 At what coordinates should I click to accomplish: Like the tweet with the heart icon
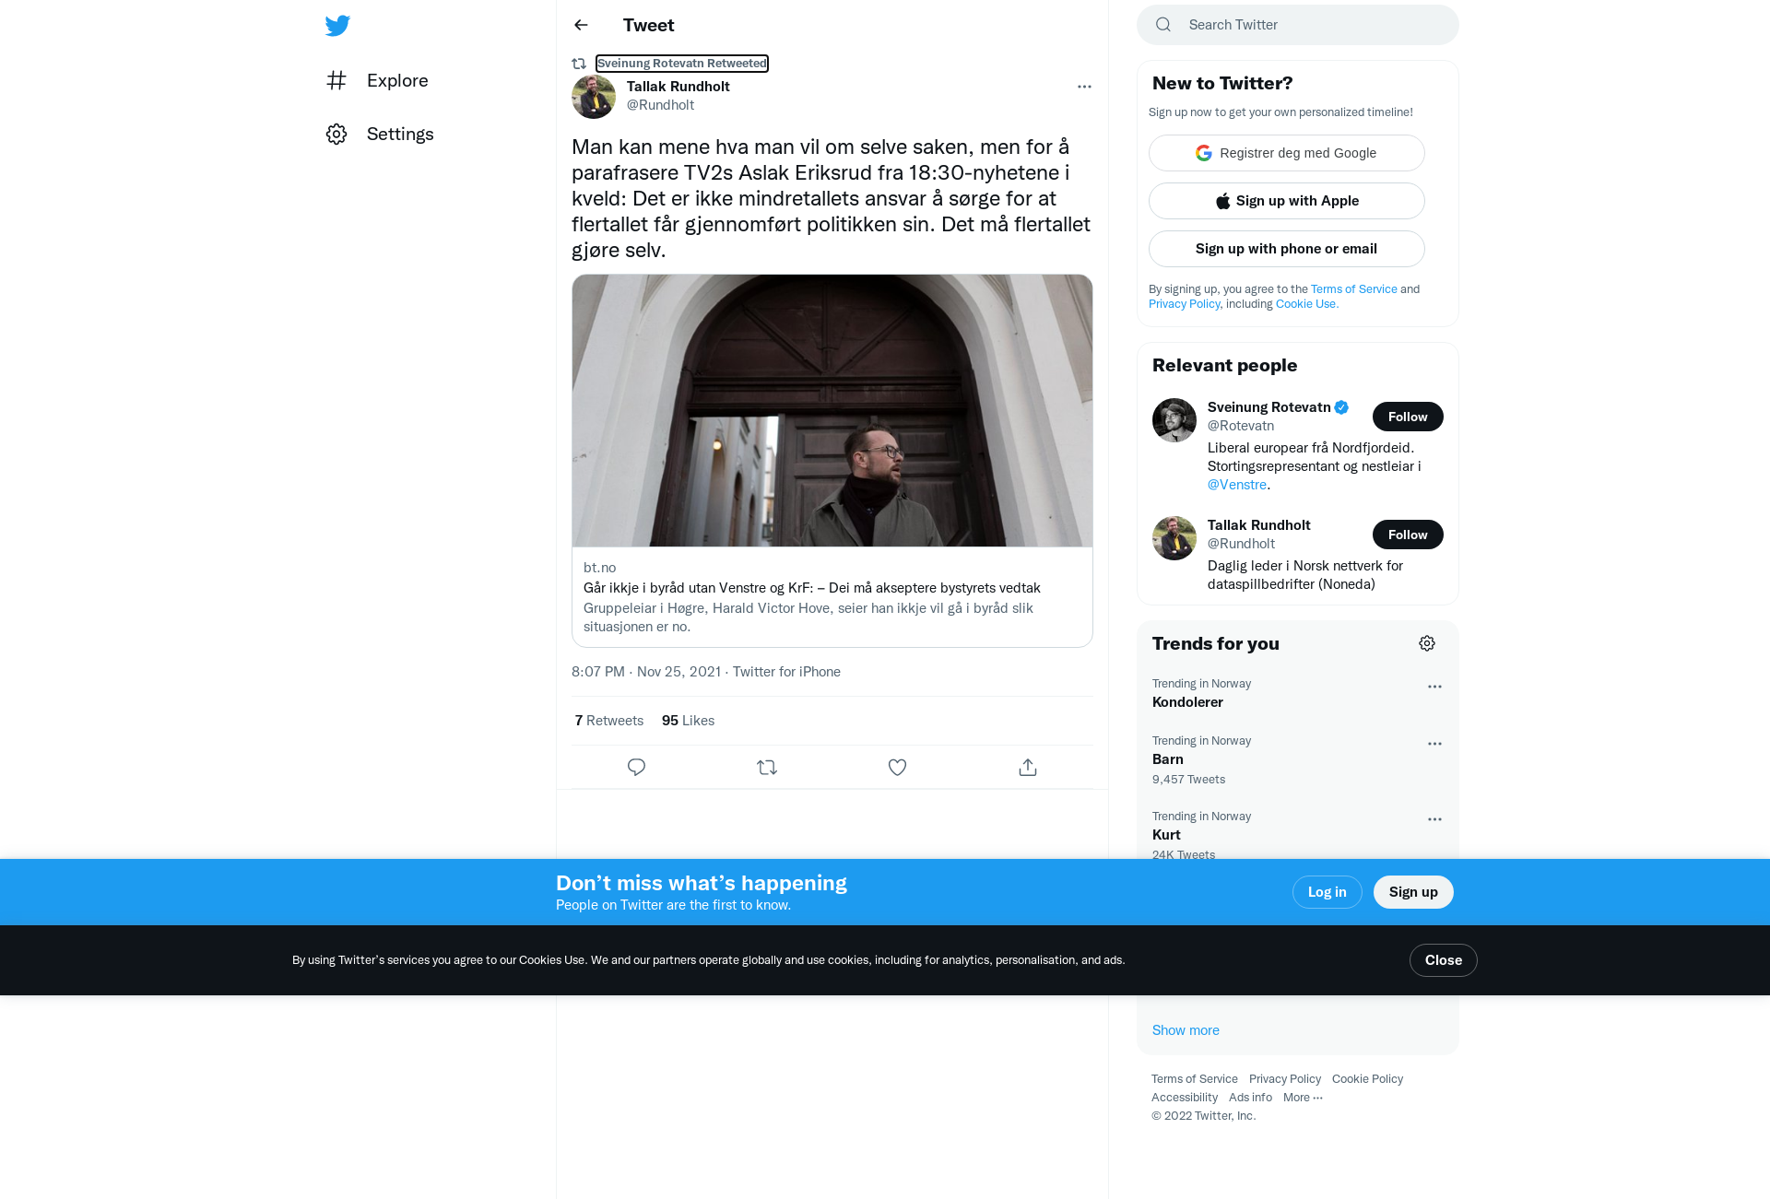897,767
